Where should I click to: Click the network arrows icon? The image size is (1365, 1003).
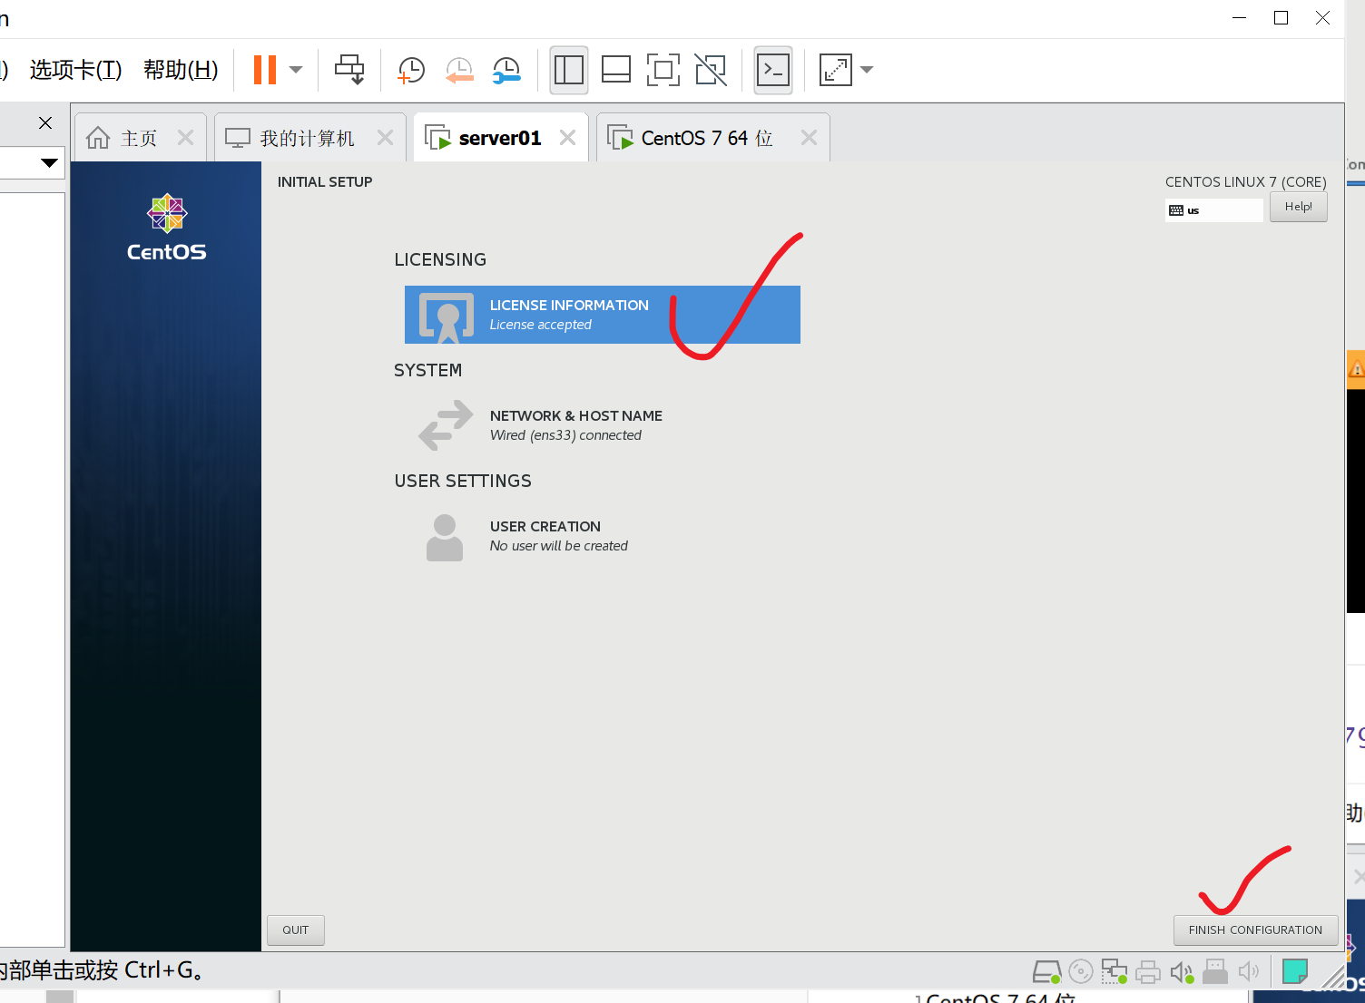tap(446, 425)
